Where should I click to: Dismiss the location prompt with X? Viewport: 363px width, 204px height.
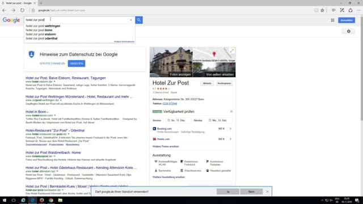(x=267, y=192)
